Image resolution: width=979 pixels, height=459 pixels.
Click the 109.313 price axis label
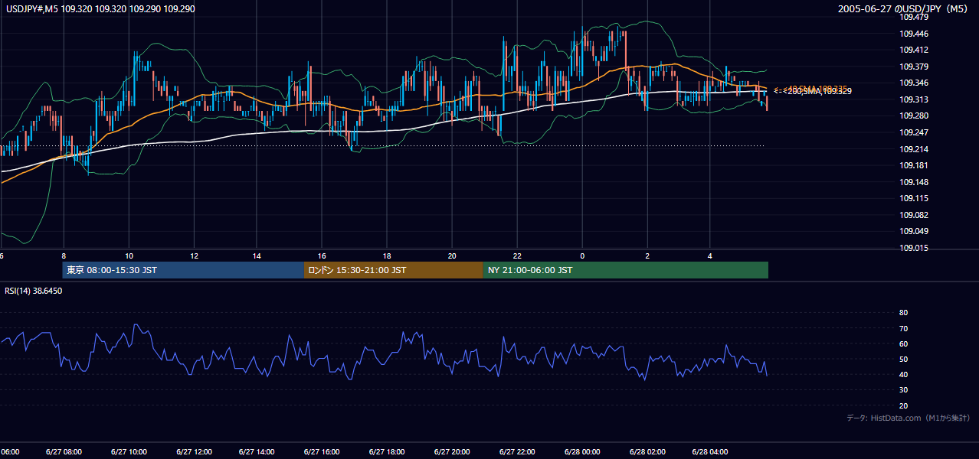point(914,99)
